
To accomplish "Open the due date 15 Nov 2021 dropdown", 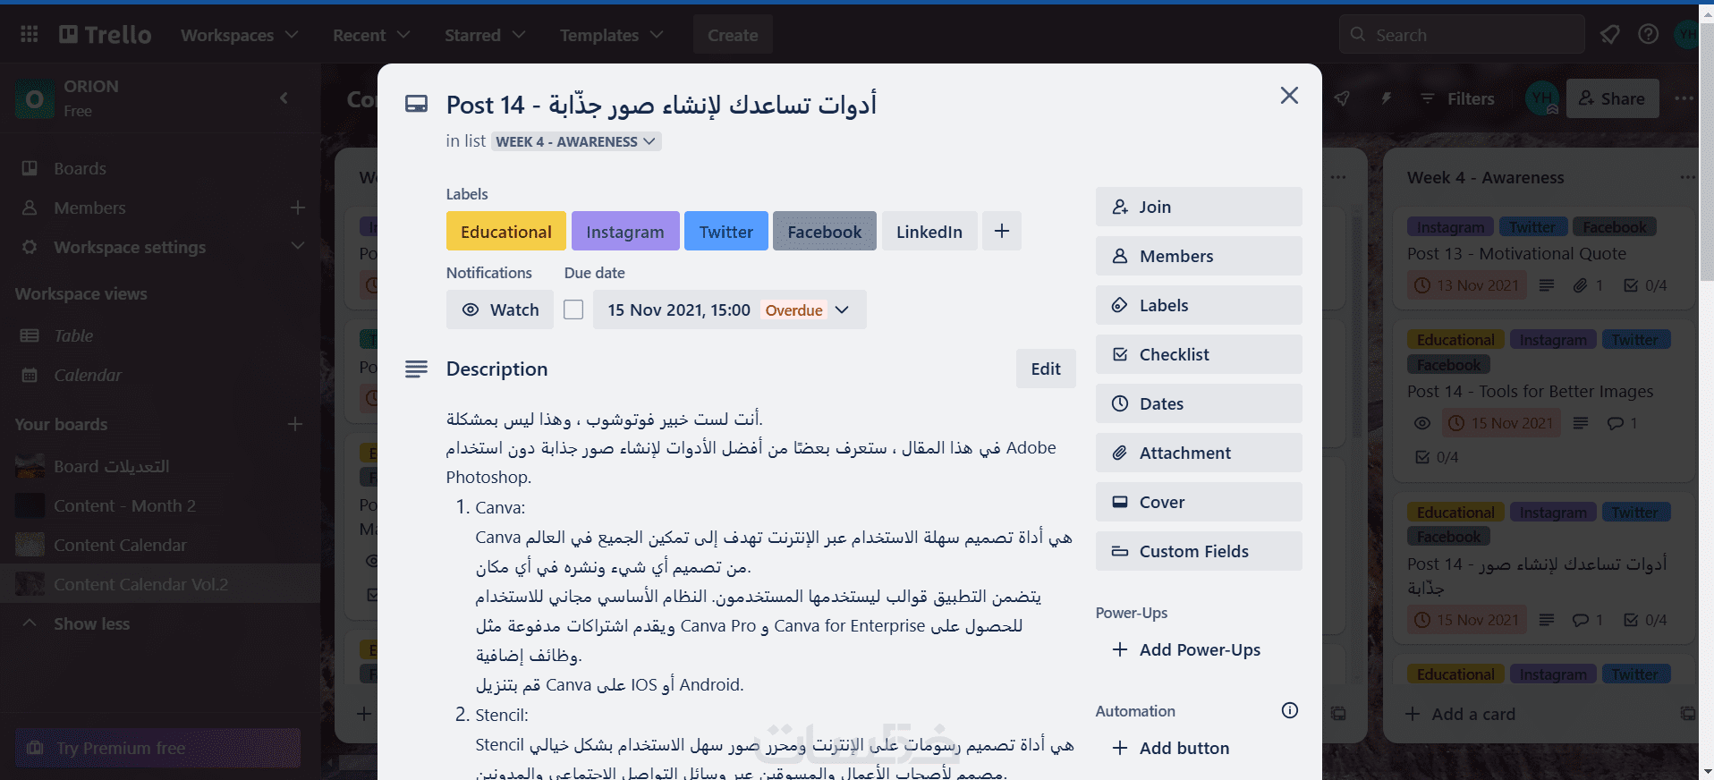I will (729, 309).
